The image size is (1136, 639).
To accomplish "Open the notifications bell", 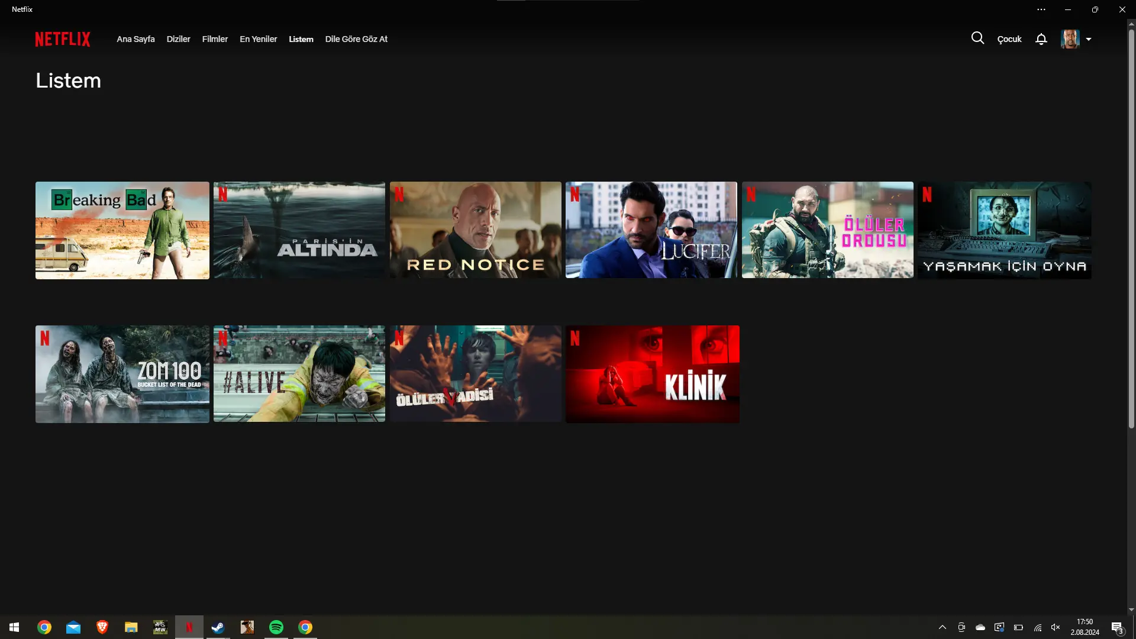I will 1041,39.
